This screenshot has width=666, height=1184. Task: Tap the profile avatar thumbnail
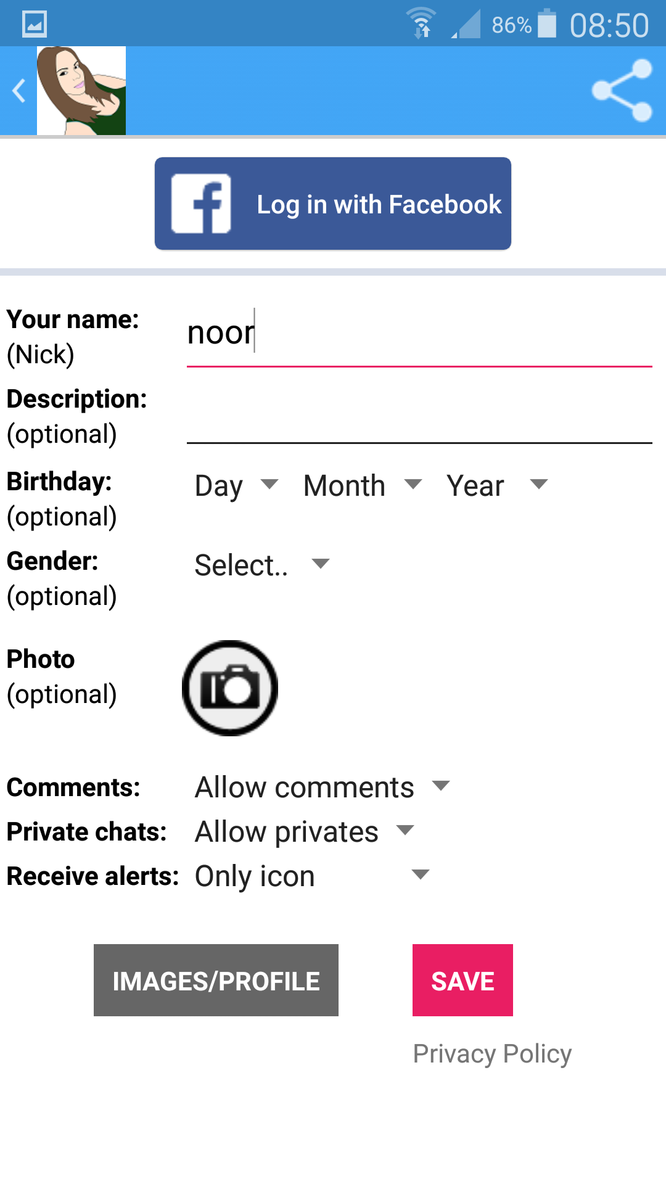tap(81, 91)
